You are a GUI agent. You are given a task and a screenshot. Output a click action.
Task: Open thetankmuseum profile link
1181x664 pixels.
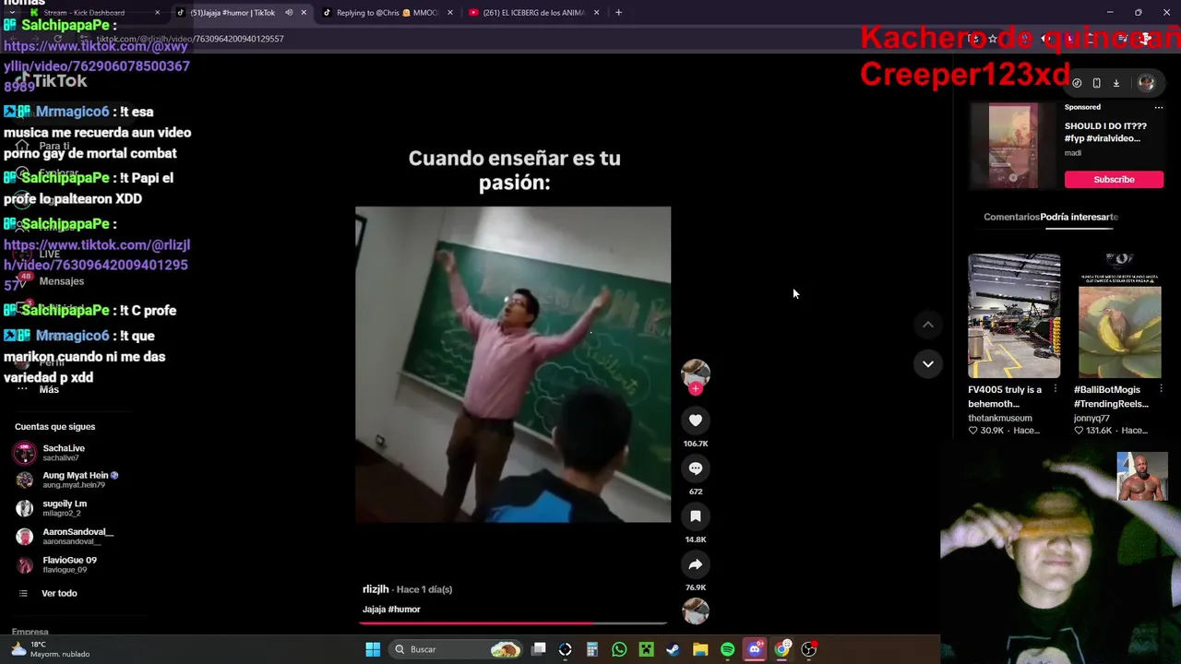click(x=1000, y=418)
